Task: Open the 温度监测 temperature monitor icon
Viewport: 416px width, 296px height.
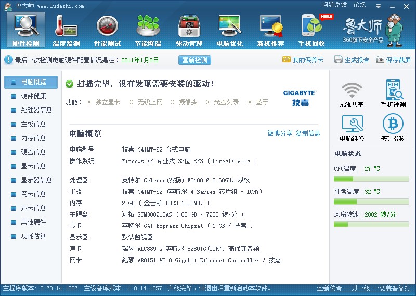Action: [67, 30]
